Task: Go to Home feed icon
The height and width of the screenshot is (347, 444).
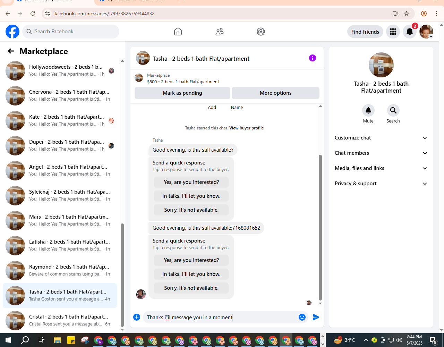Action: pyautogui.click(x=178, y=32)
